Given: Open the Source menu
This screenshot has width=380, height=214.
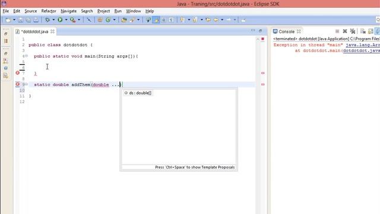Looking at the screenshot, I should [x=31, y=11].
